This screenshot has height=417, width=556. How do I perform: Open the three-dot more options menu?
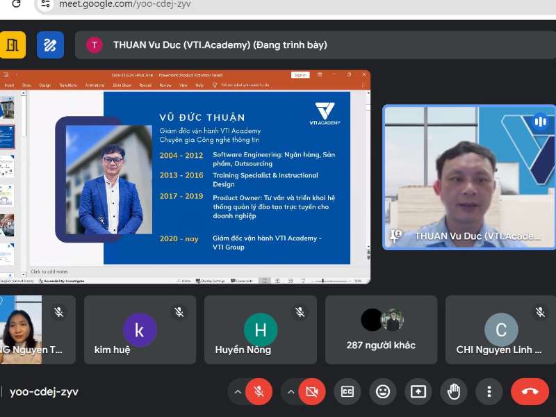coord(489,392)
